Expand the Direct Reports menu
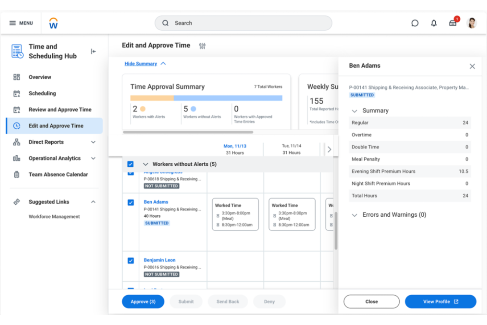 pos(93,142)
